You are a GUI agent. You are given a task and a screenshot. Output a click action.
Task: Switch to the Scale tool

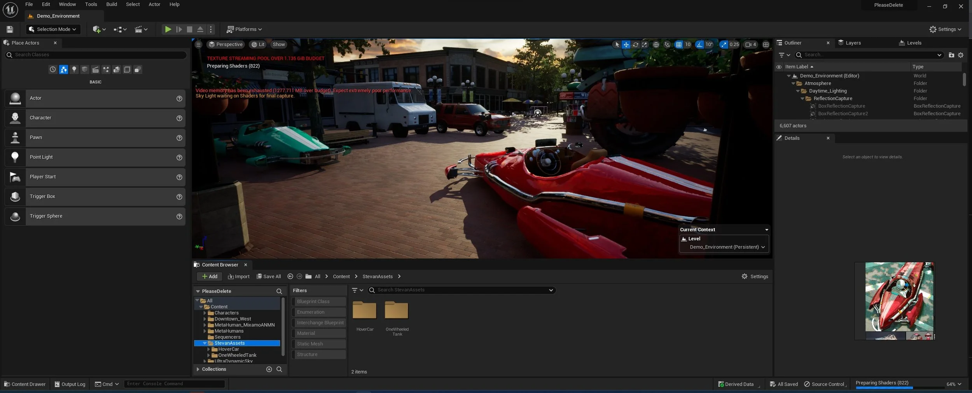645,44
